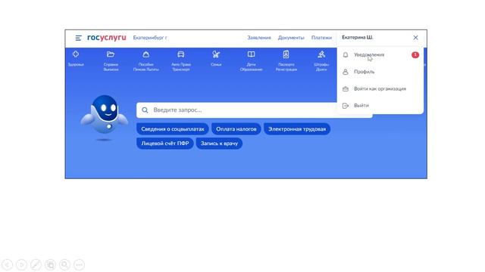The image size is (485, 272).
Task: Open the hamburger menu beside the Госуслуги logo
Action: (x=78, y=38)
